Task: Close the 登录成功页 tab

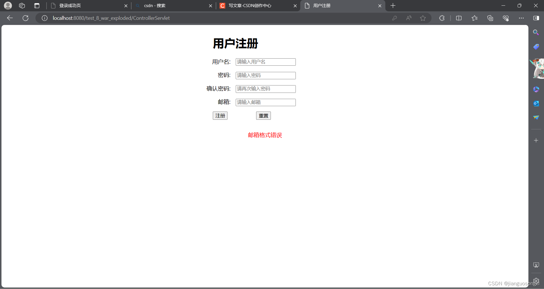Action: [x=126, y=6]
